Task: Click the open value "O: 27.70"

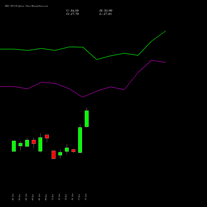Action: click(x=72, y=14)
